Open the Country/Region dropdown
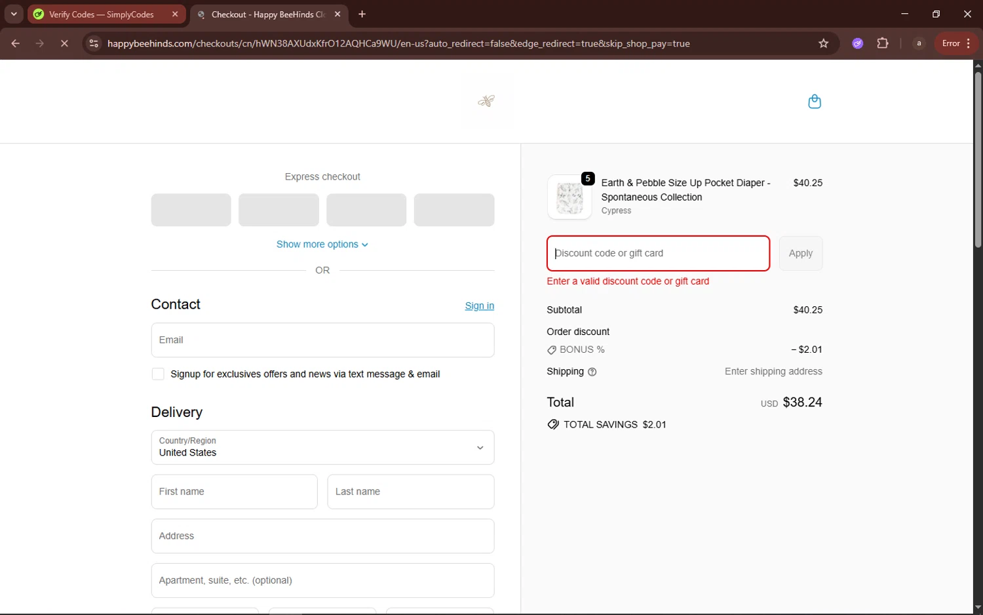The width and height of the screenshot is (983, 615). 322,447
